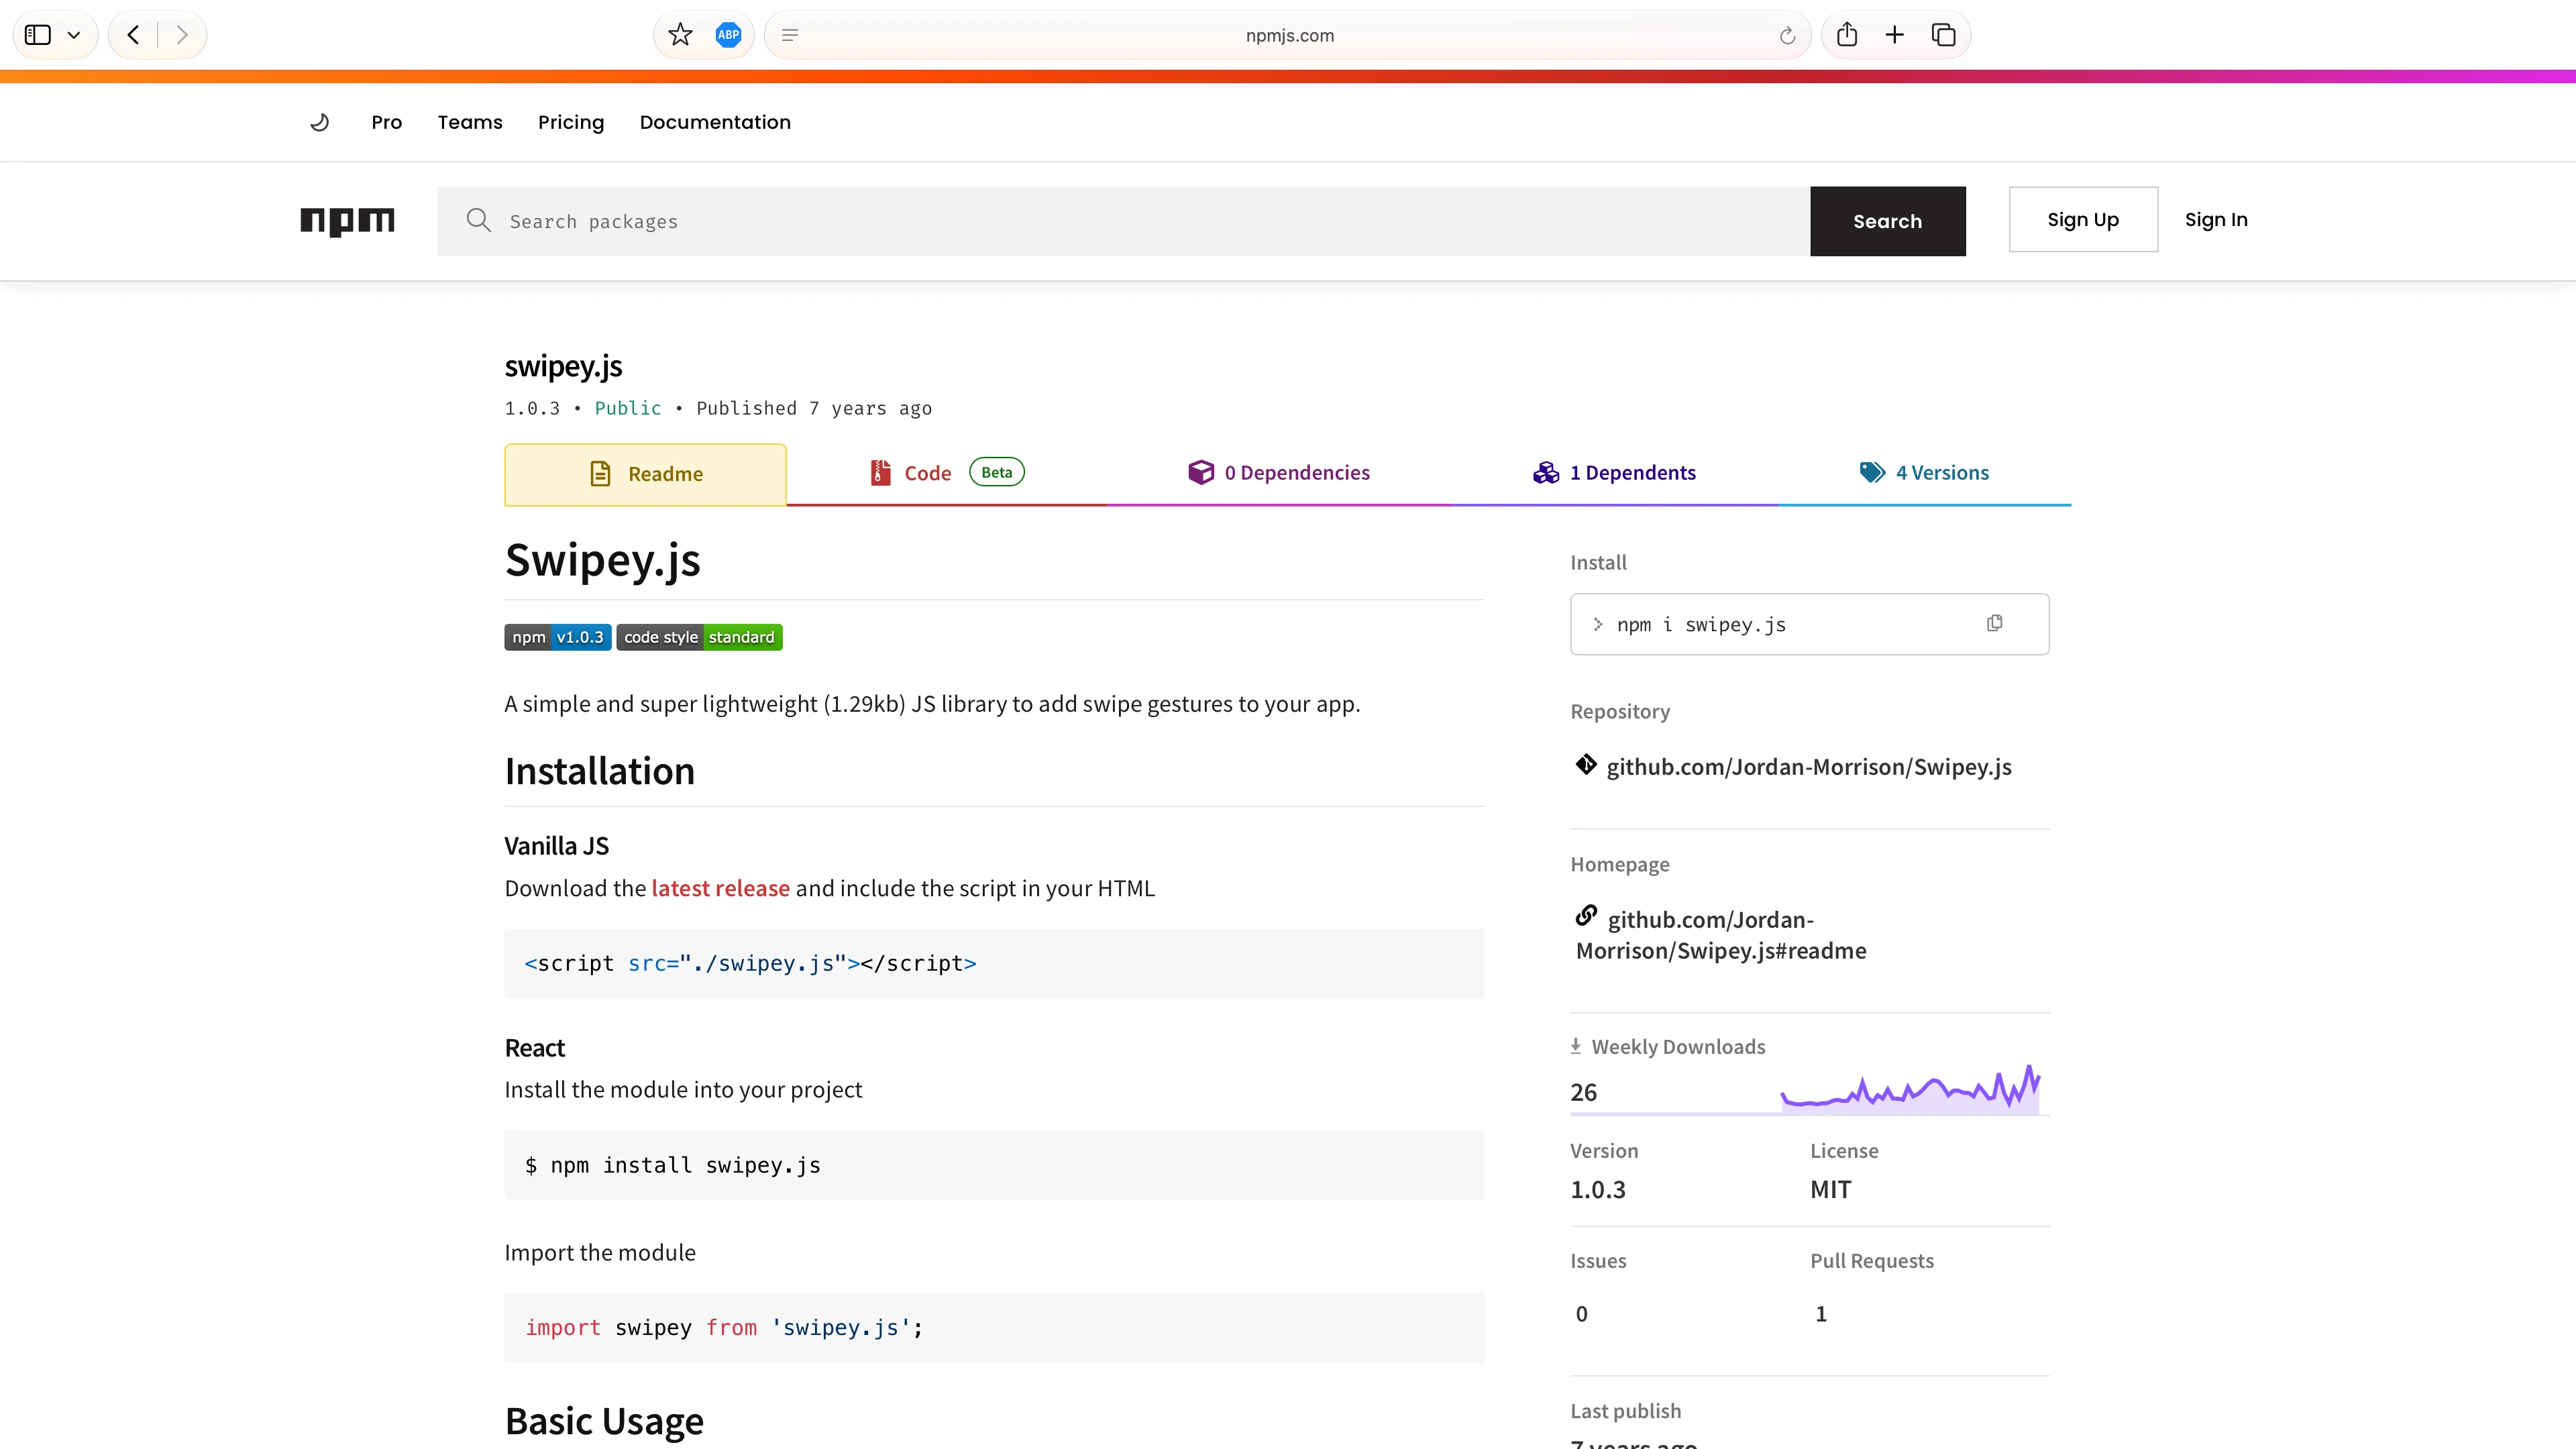Image resolution: width=2576 pixels, height=1449 pixels.
Task: Go back to previous page
Action: [x=133, y=35]
